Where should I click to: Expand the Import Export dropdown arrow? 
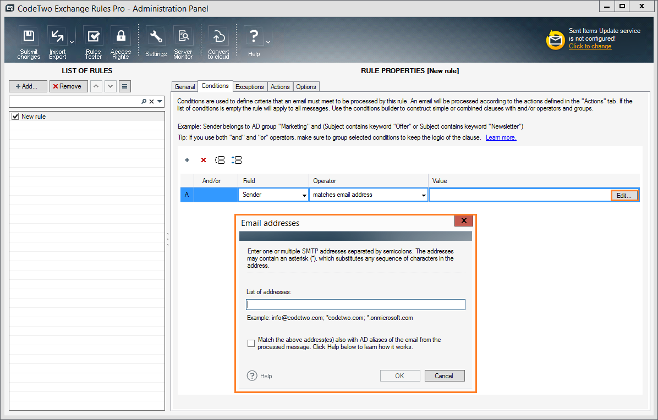pos(72,42)
